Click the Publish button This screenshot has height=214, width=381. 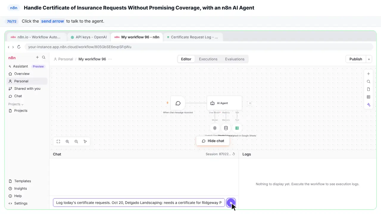coord(356,59)
